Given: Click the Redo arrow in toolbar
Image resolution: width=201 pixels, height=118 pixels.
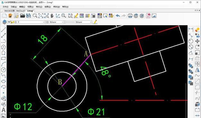Looking at the screenshot, I should click(124, 16).
